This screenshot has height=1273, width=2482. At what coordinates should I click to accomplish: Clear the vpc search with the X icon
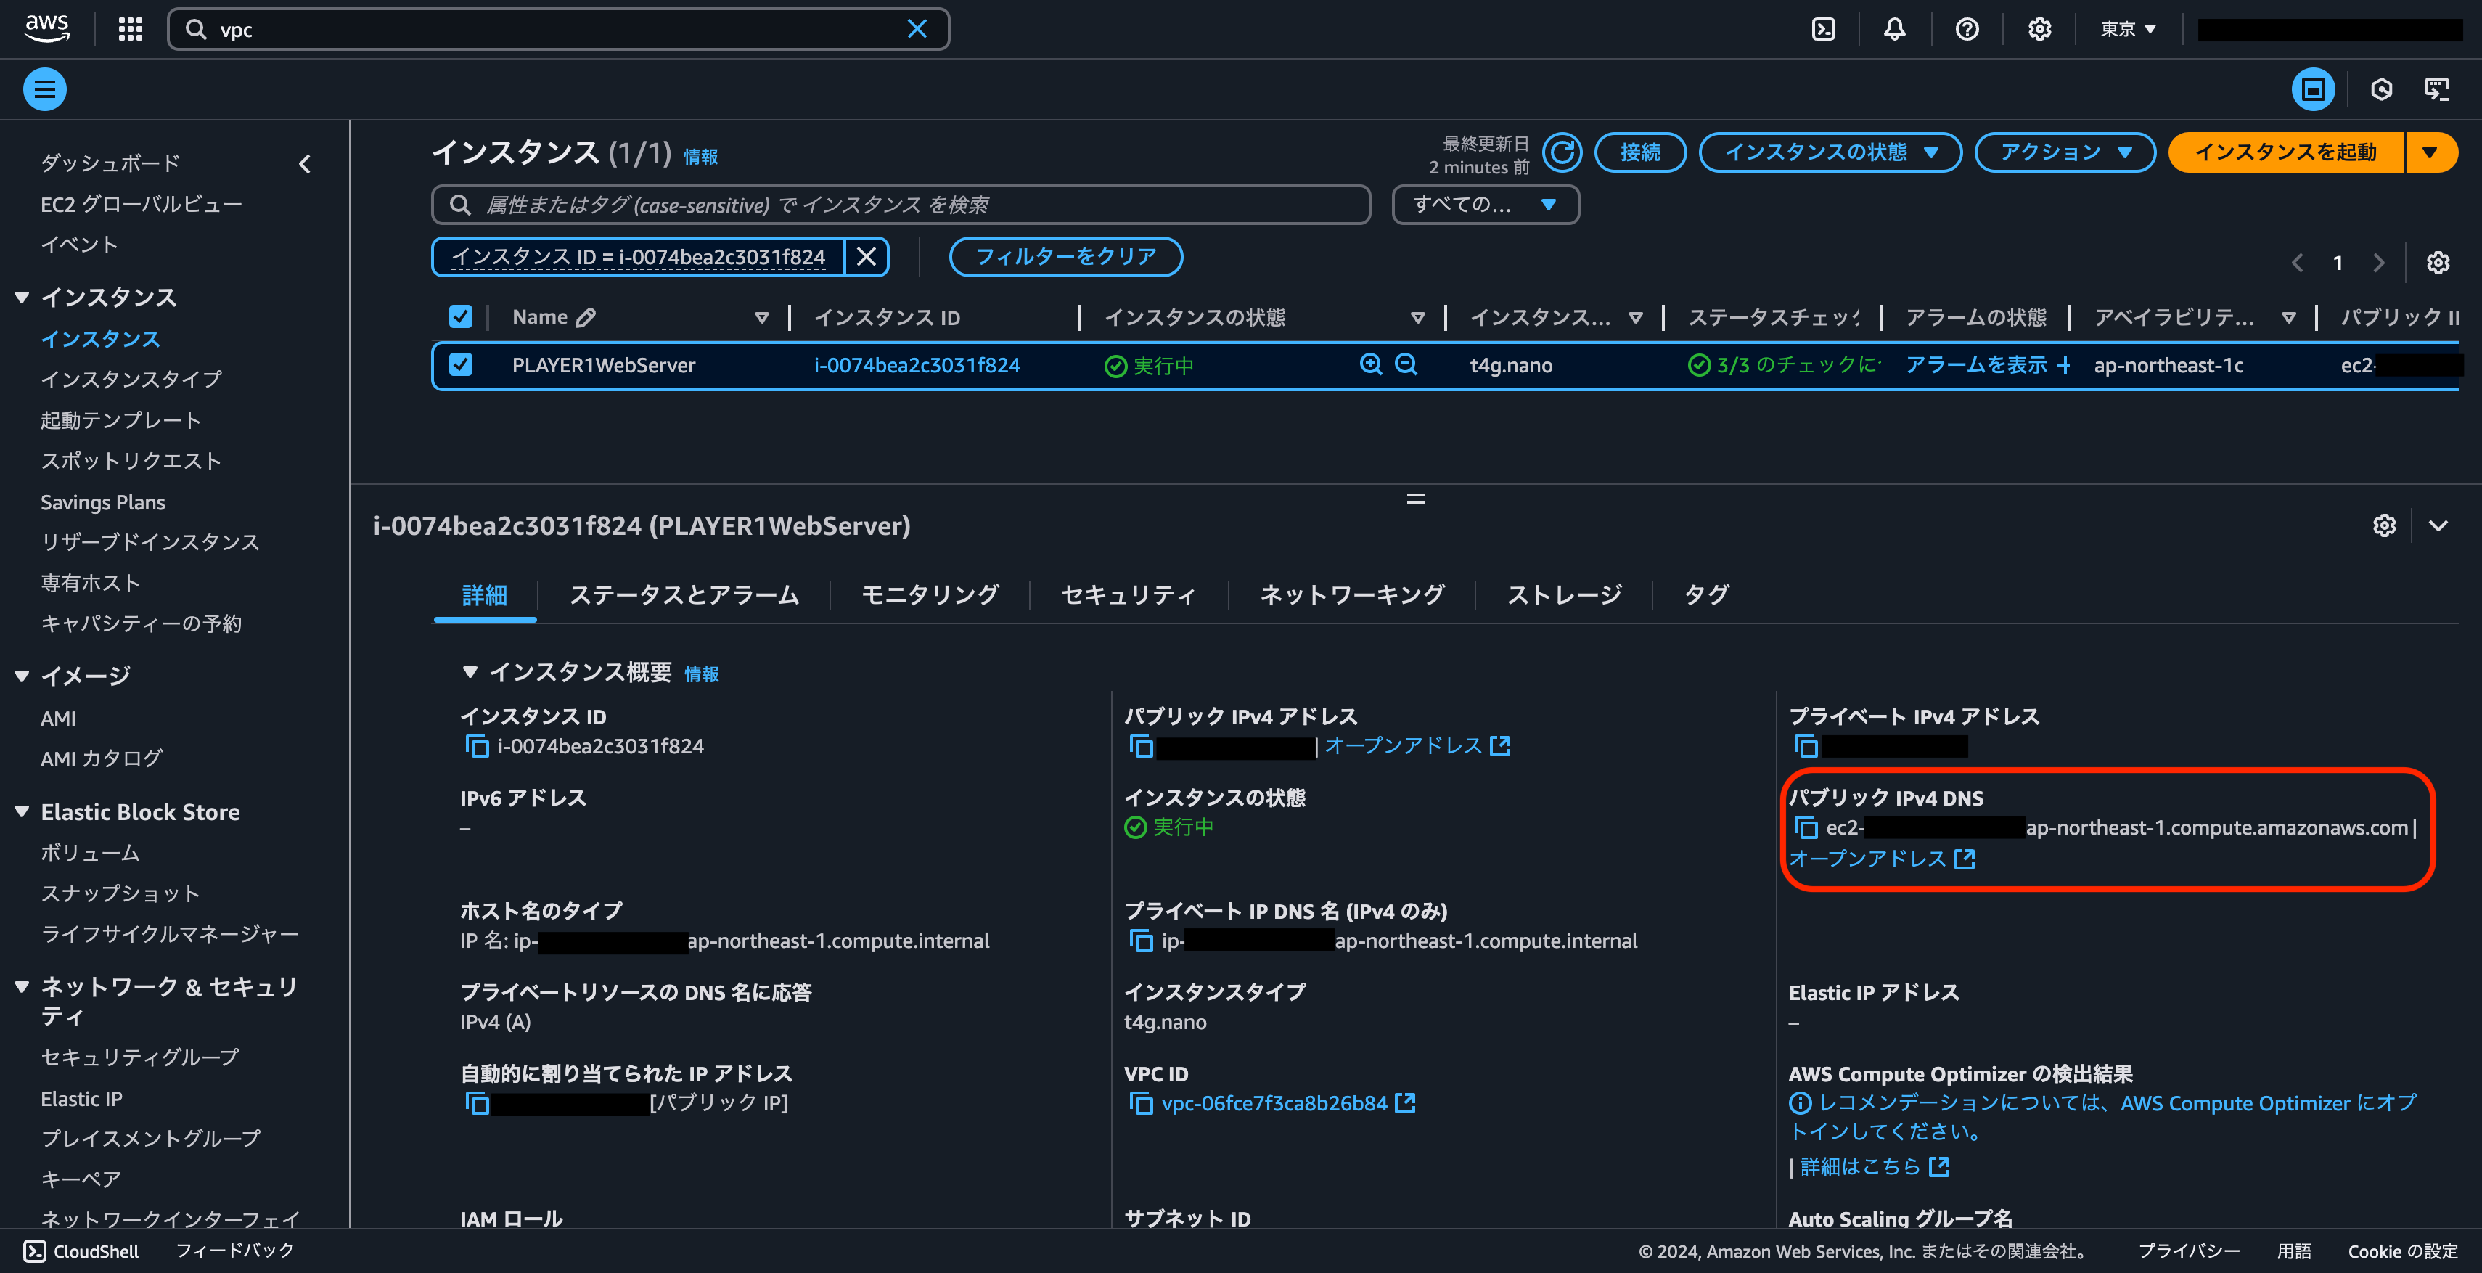click(917, 29)
